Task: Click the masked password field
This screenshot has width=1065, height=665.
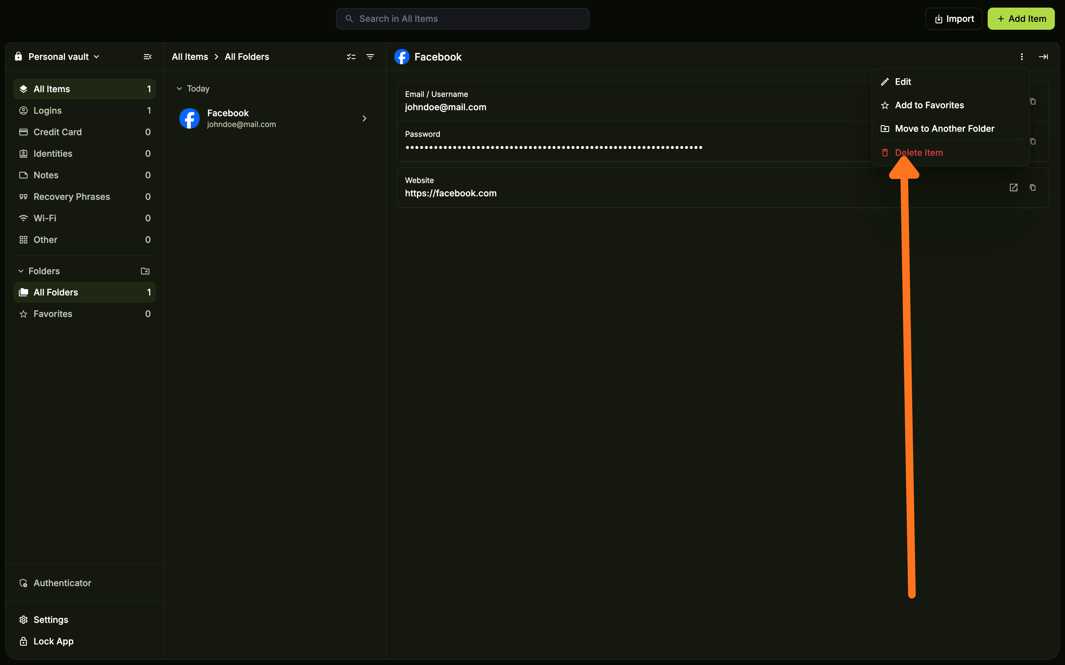Action: (554, 147)
